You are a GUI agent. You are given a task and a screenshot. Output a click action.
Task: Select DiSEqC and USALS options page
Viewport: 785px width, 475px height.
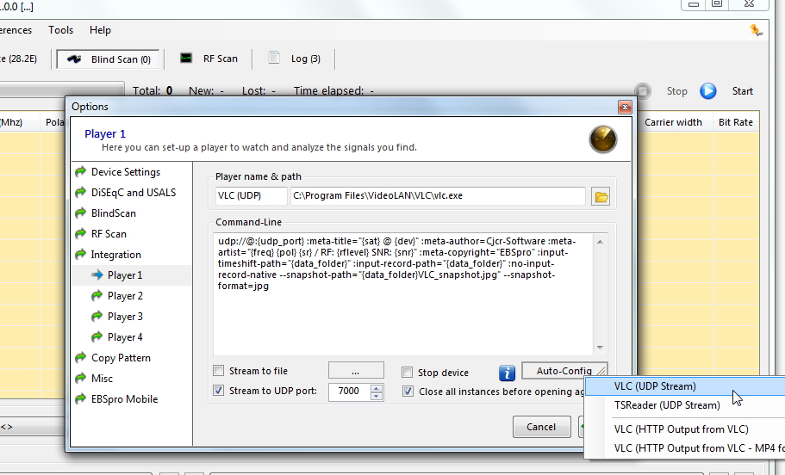tap(134, 193)
